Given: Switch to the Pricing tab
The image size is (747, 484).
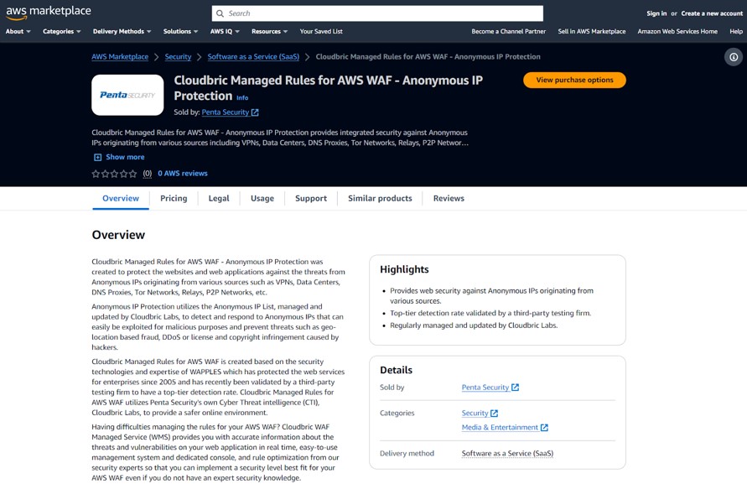Looking at the screenshot, I should point(174,198).
